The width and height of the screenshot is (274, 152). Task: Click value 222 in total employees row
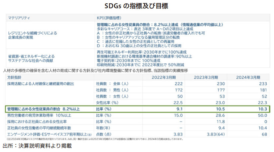pos(179,84)
